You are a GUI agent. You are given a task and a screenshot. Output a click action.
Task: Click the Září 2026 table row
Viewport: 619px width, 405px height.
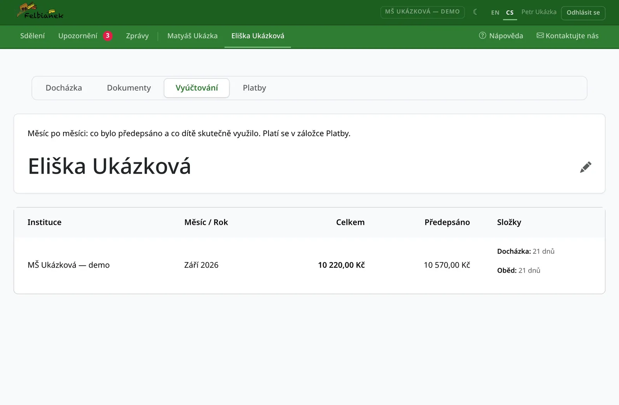(309, 265)
